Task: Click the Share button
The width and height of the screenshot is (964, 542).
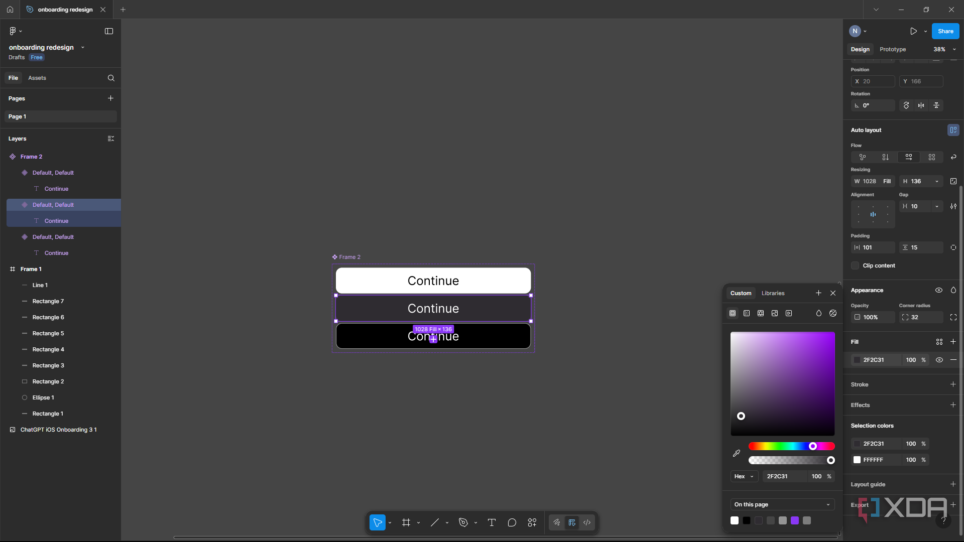Action: pyautogui.click(x=945, y=31)
